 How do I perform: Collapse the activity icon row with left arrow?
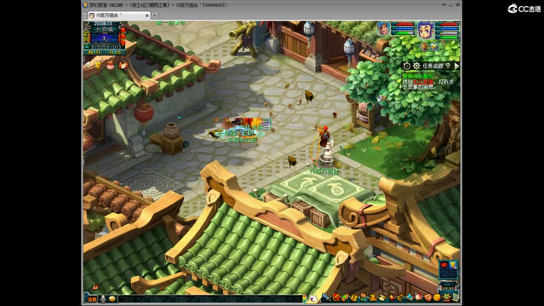[x=87, y=65]
